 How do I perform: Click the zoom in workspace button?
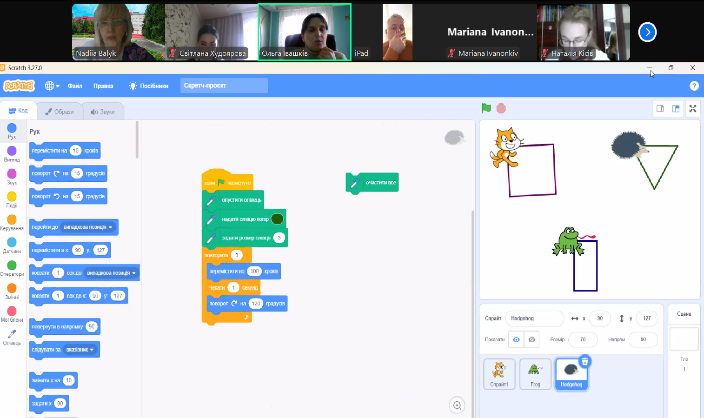pos(457,405)
